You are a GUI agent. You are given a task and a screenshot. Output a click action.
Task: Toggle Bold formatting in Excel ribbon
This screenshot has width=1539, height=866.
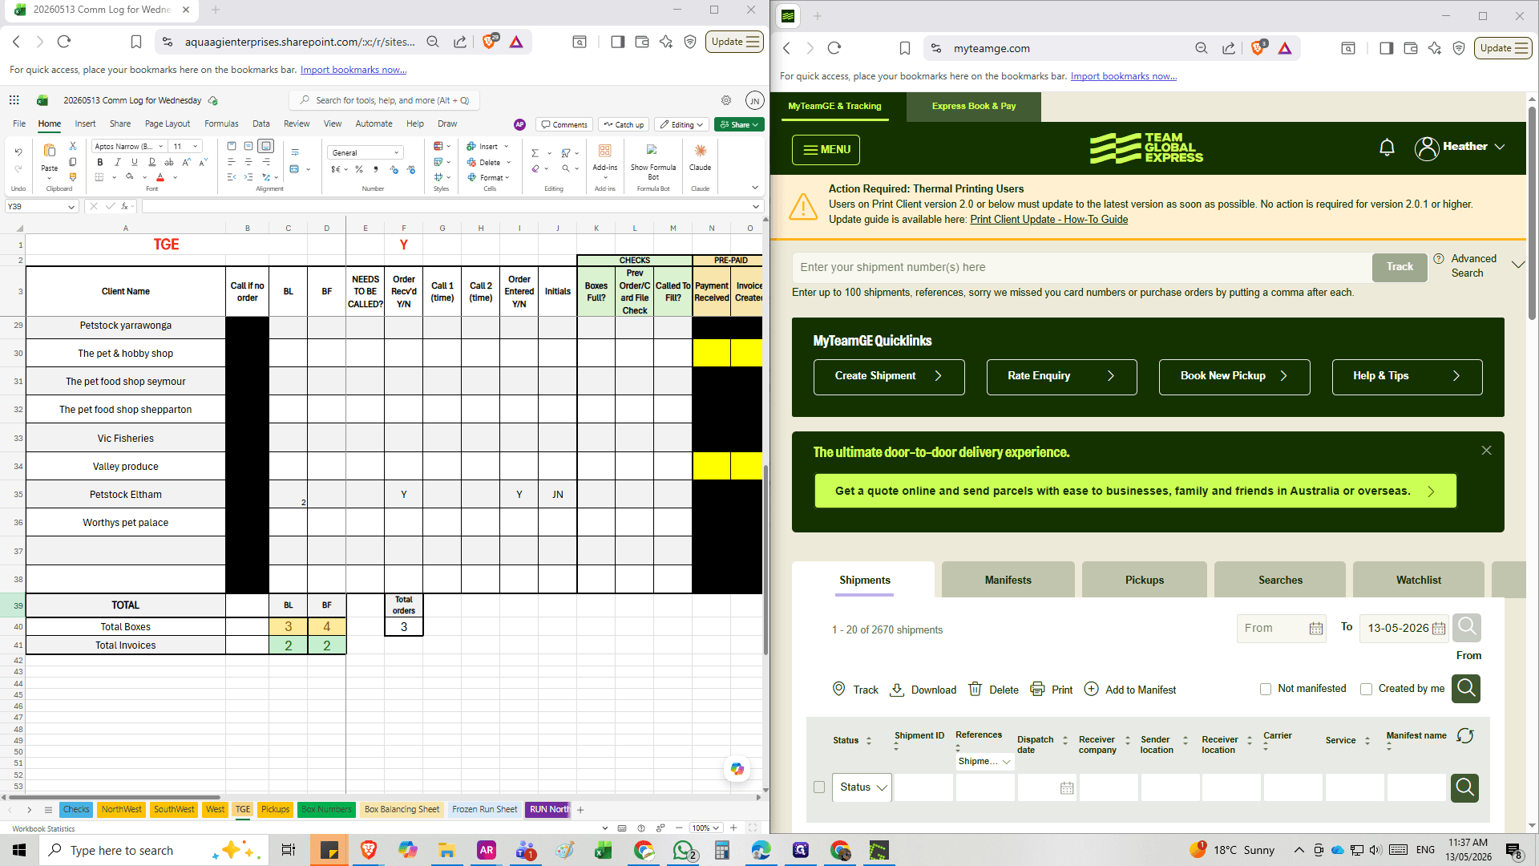99,162
